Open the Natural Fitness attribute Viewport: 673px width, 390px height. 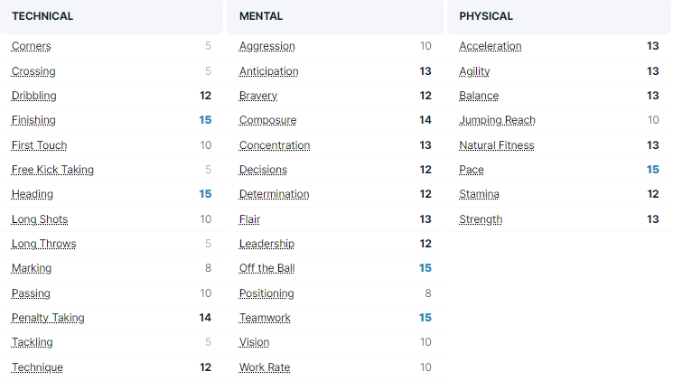coord(496,145)
